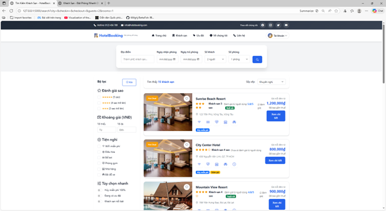The width and height of the screenshot is (386, 211).
Task: Check the 3 stars and up filter
Action: 99,109
